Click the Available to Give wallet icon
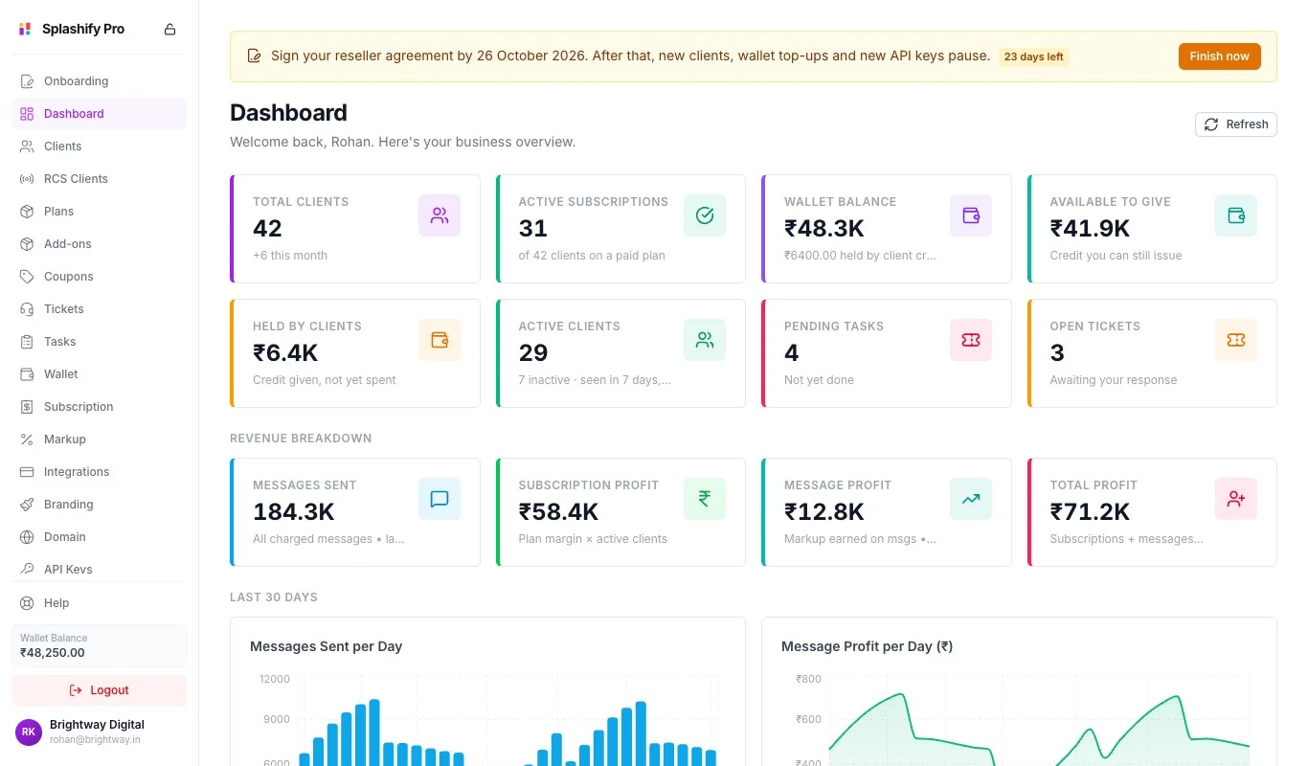Viewport: 1308px width, 766px height. [x=1236, y=215]
